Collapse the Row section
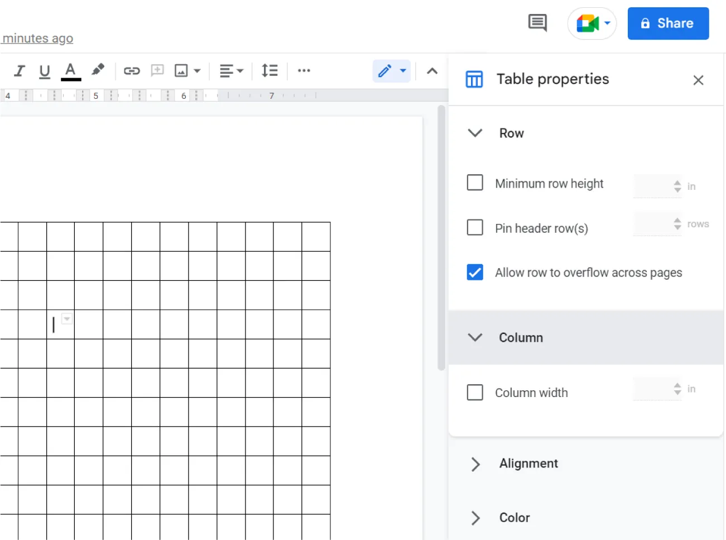 [475, 133]
